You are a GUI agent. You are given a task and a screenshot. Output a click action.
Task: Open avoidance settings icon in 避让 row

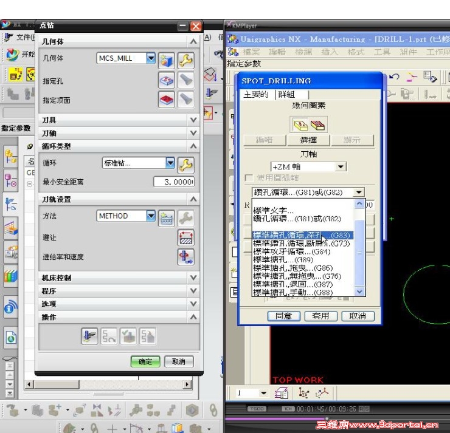(x=186, y=237)
